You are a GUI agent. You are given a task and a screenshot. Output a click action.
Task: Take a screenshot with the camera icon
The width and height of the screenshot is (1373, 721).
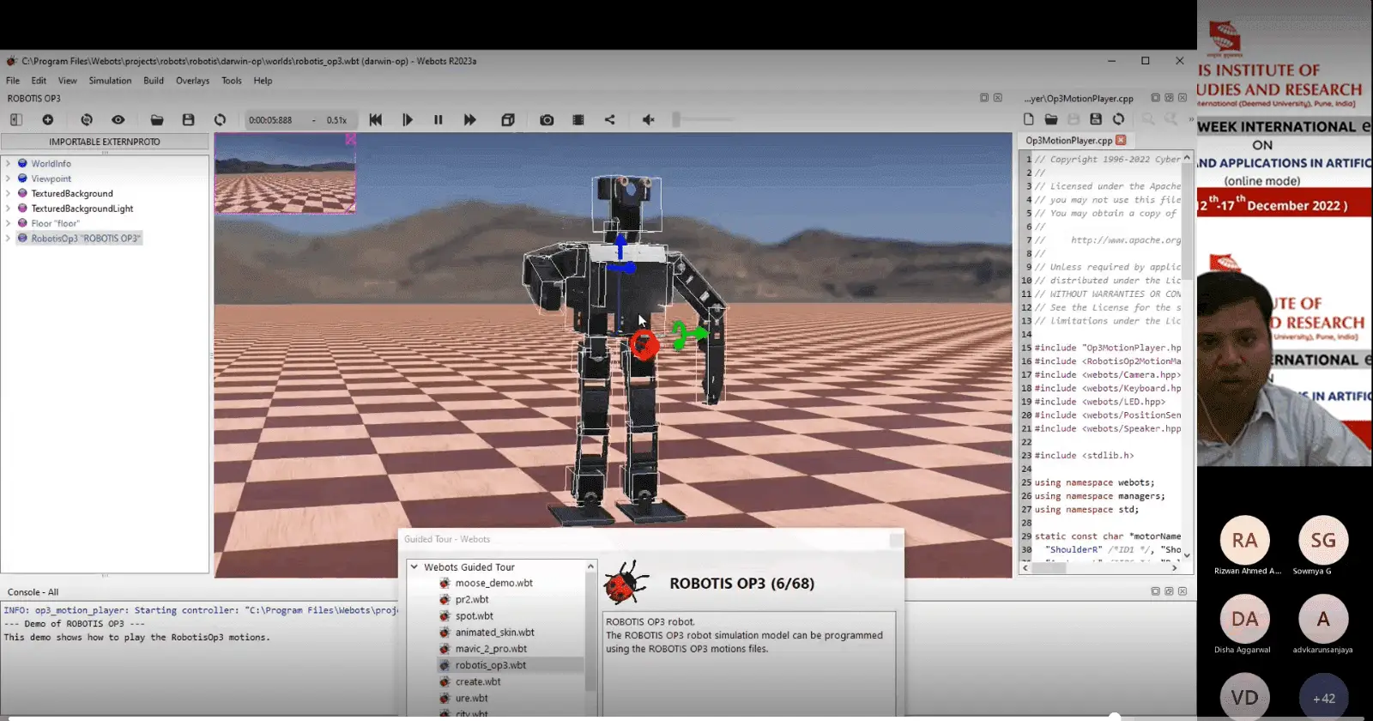547,120
